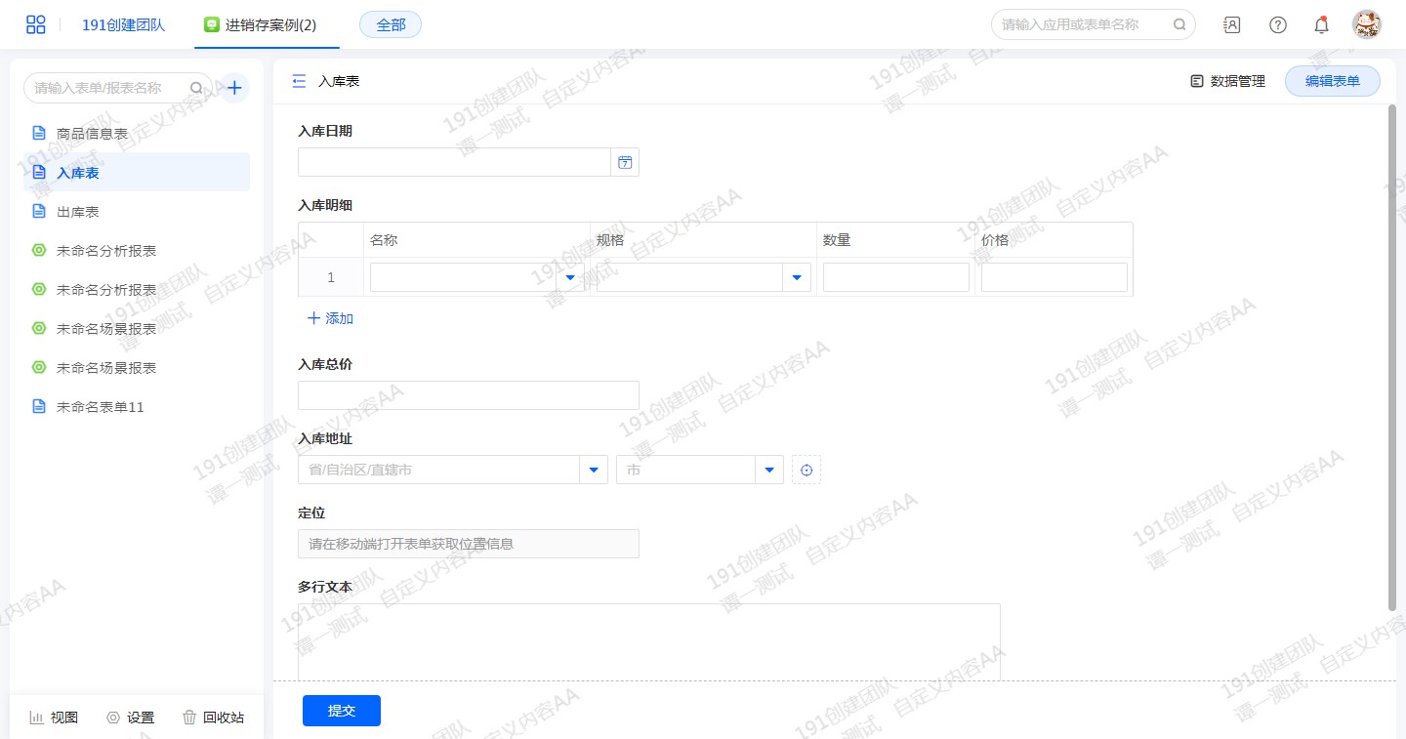Image resolution: width=1406 pixels, height=739 pixels.
Task: Open the help question mark icon
Action: 1277,25
